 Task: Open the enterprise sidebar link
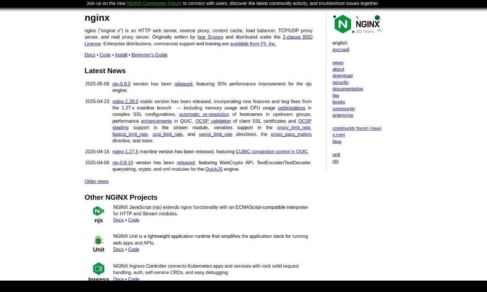[343, 116]
